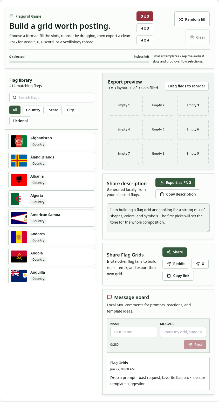
Task: Click the paper plane icon on Reddit
Action: 169,264
